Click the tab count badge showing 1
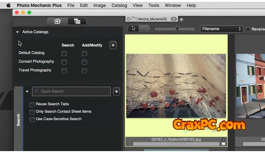This screenshot has width=265, height=153. 174,19
